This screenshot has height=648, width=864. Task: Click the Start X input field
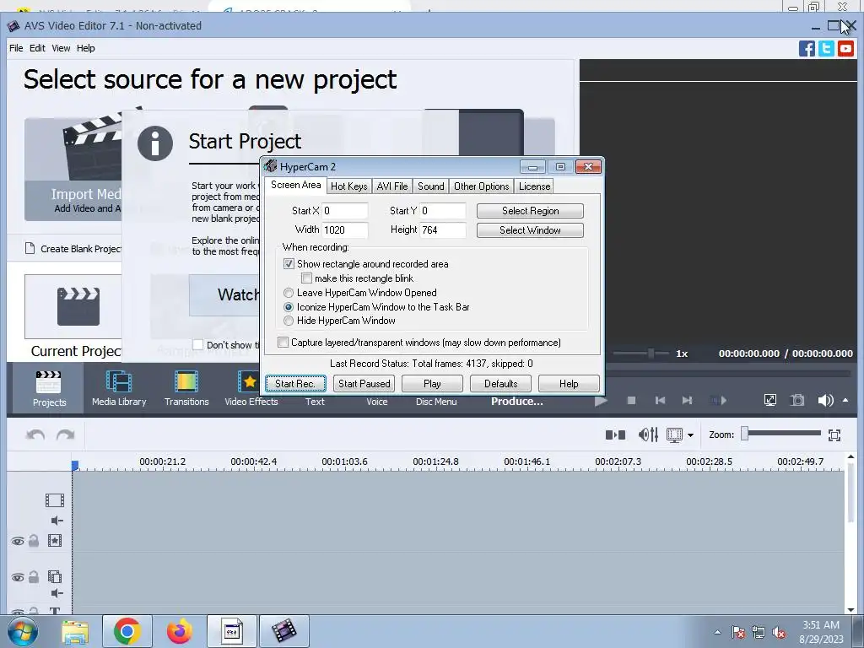[x=345, y=211]
